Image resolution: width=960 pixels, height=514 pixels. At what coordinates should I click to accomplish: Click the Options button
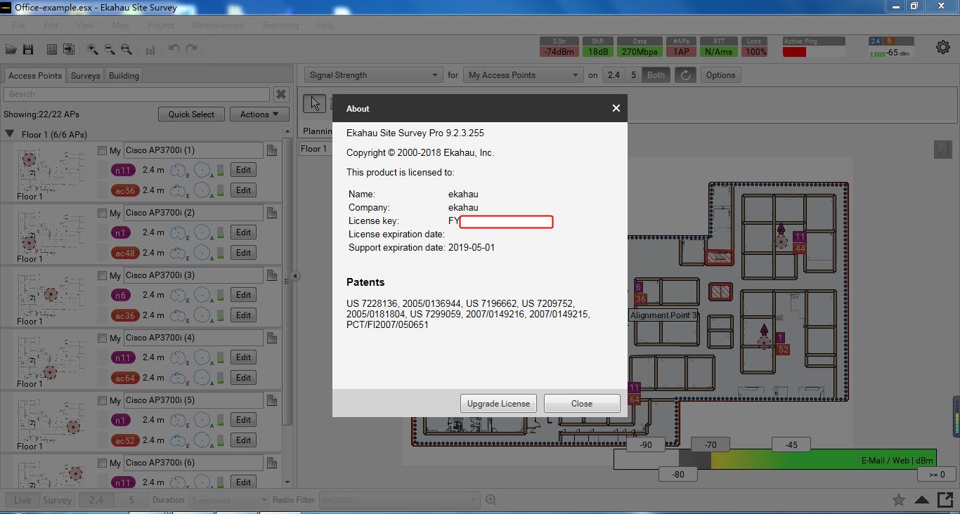720,75
